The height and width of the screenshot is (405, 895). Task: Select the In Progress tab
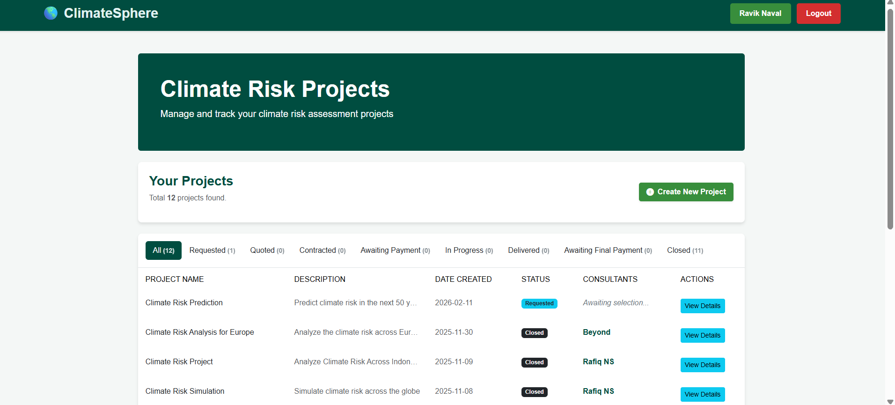[x=469, y=250]
